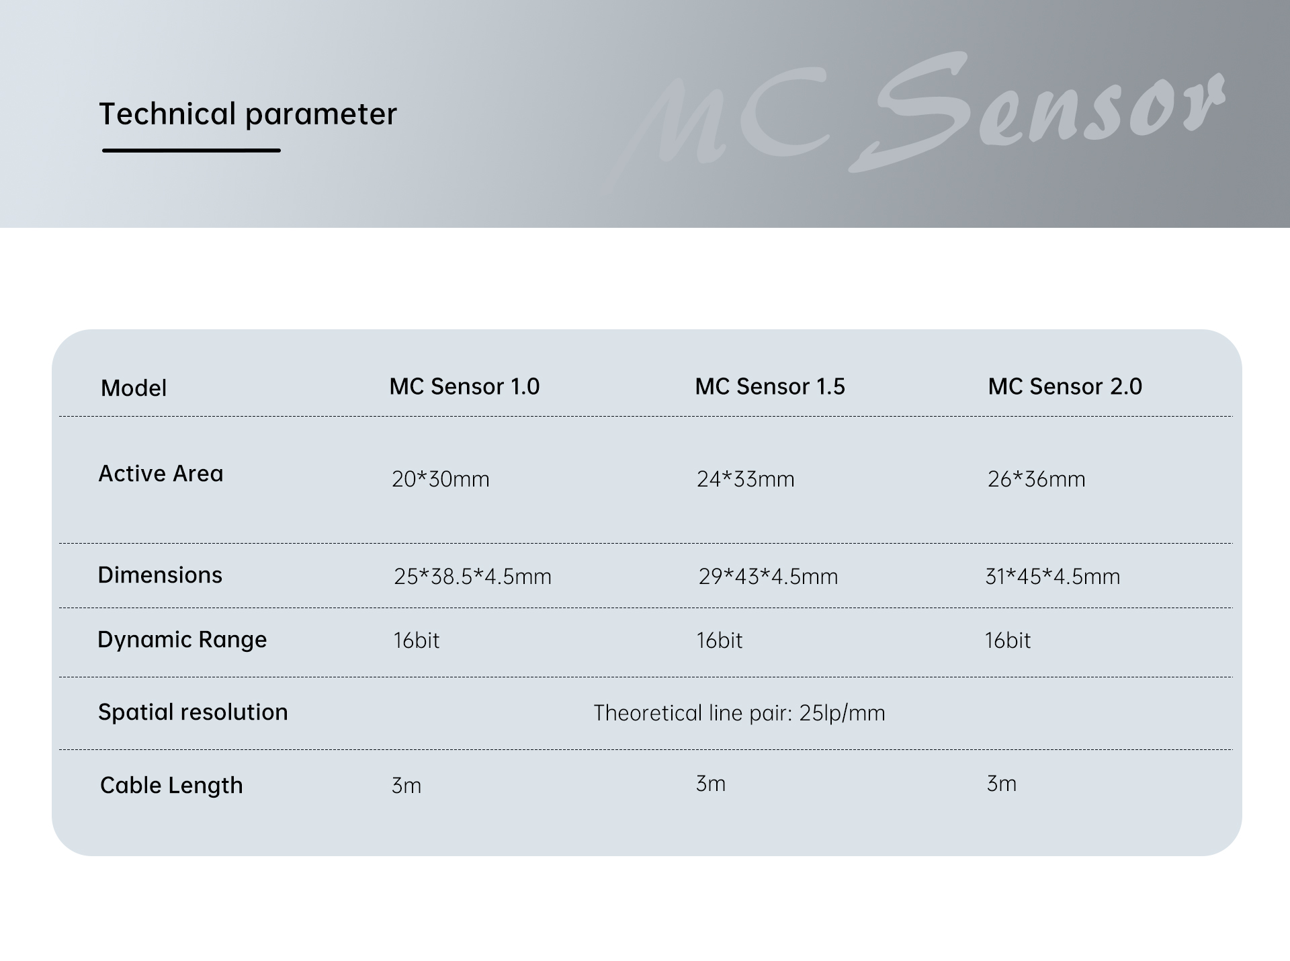Image resolution: width=1290 pixels, height=961 pixels.
Task: Click the 24*33mm active area value
Action: pyautogui.click(x=745, y=479)
